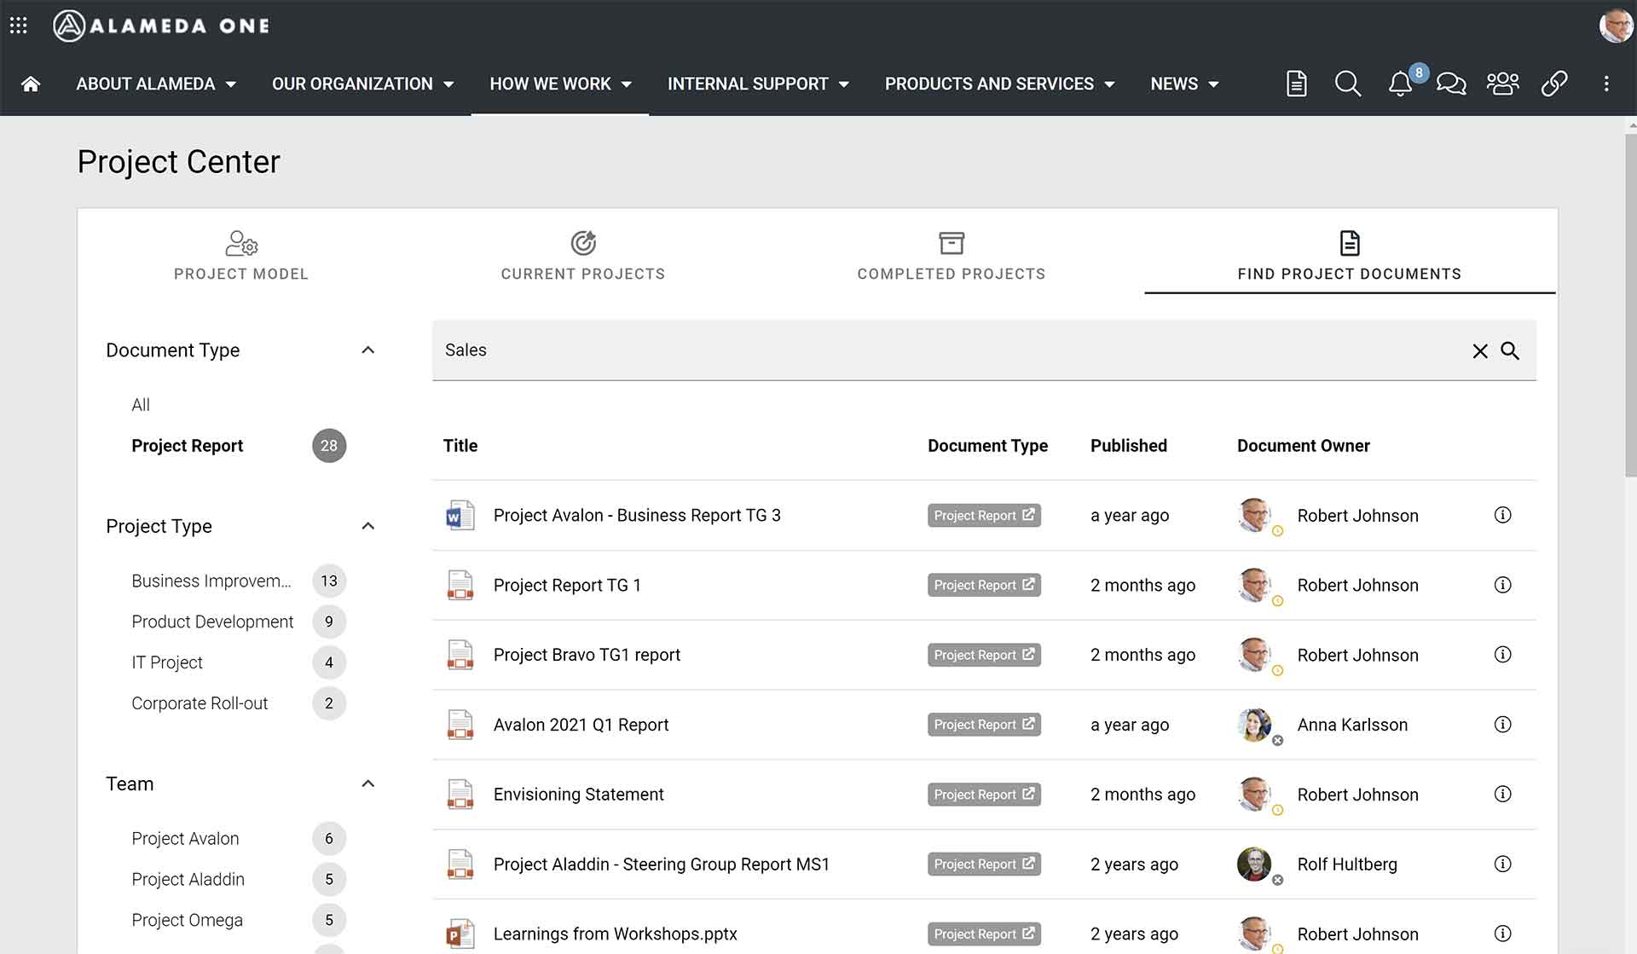
Task: Collapse the Team filter section
Action: point(367,783)
